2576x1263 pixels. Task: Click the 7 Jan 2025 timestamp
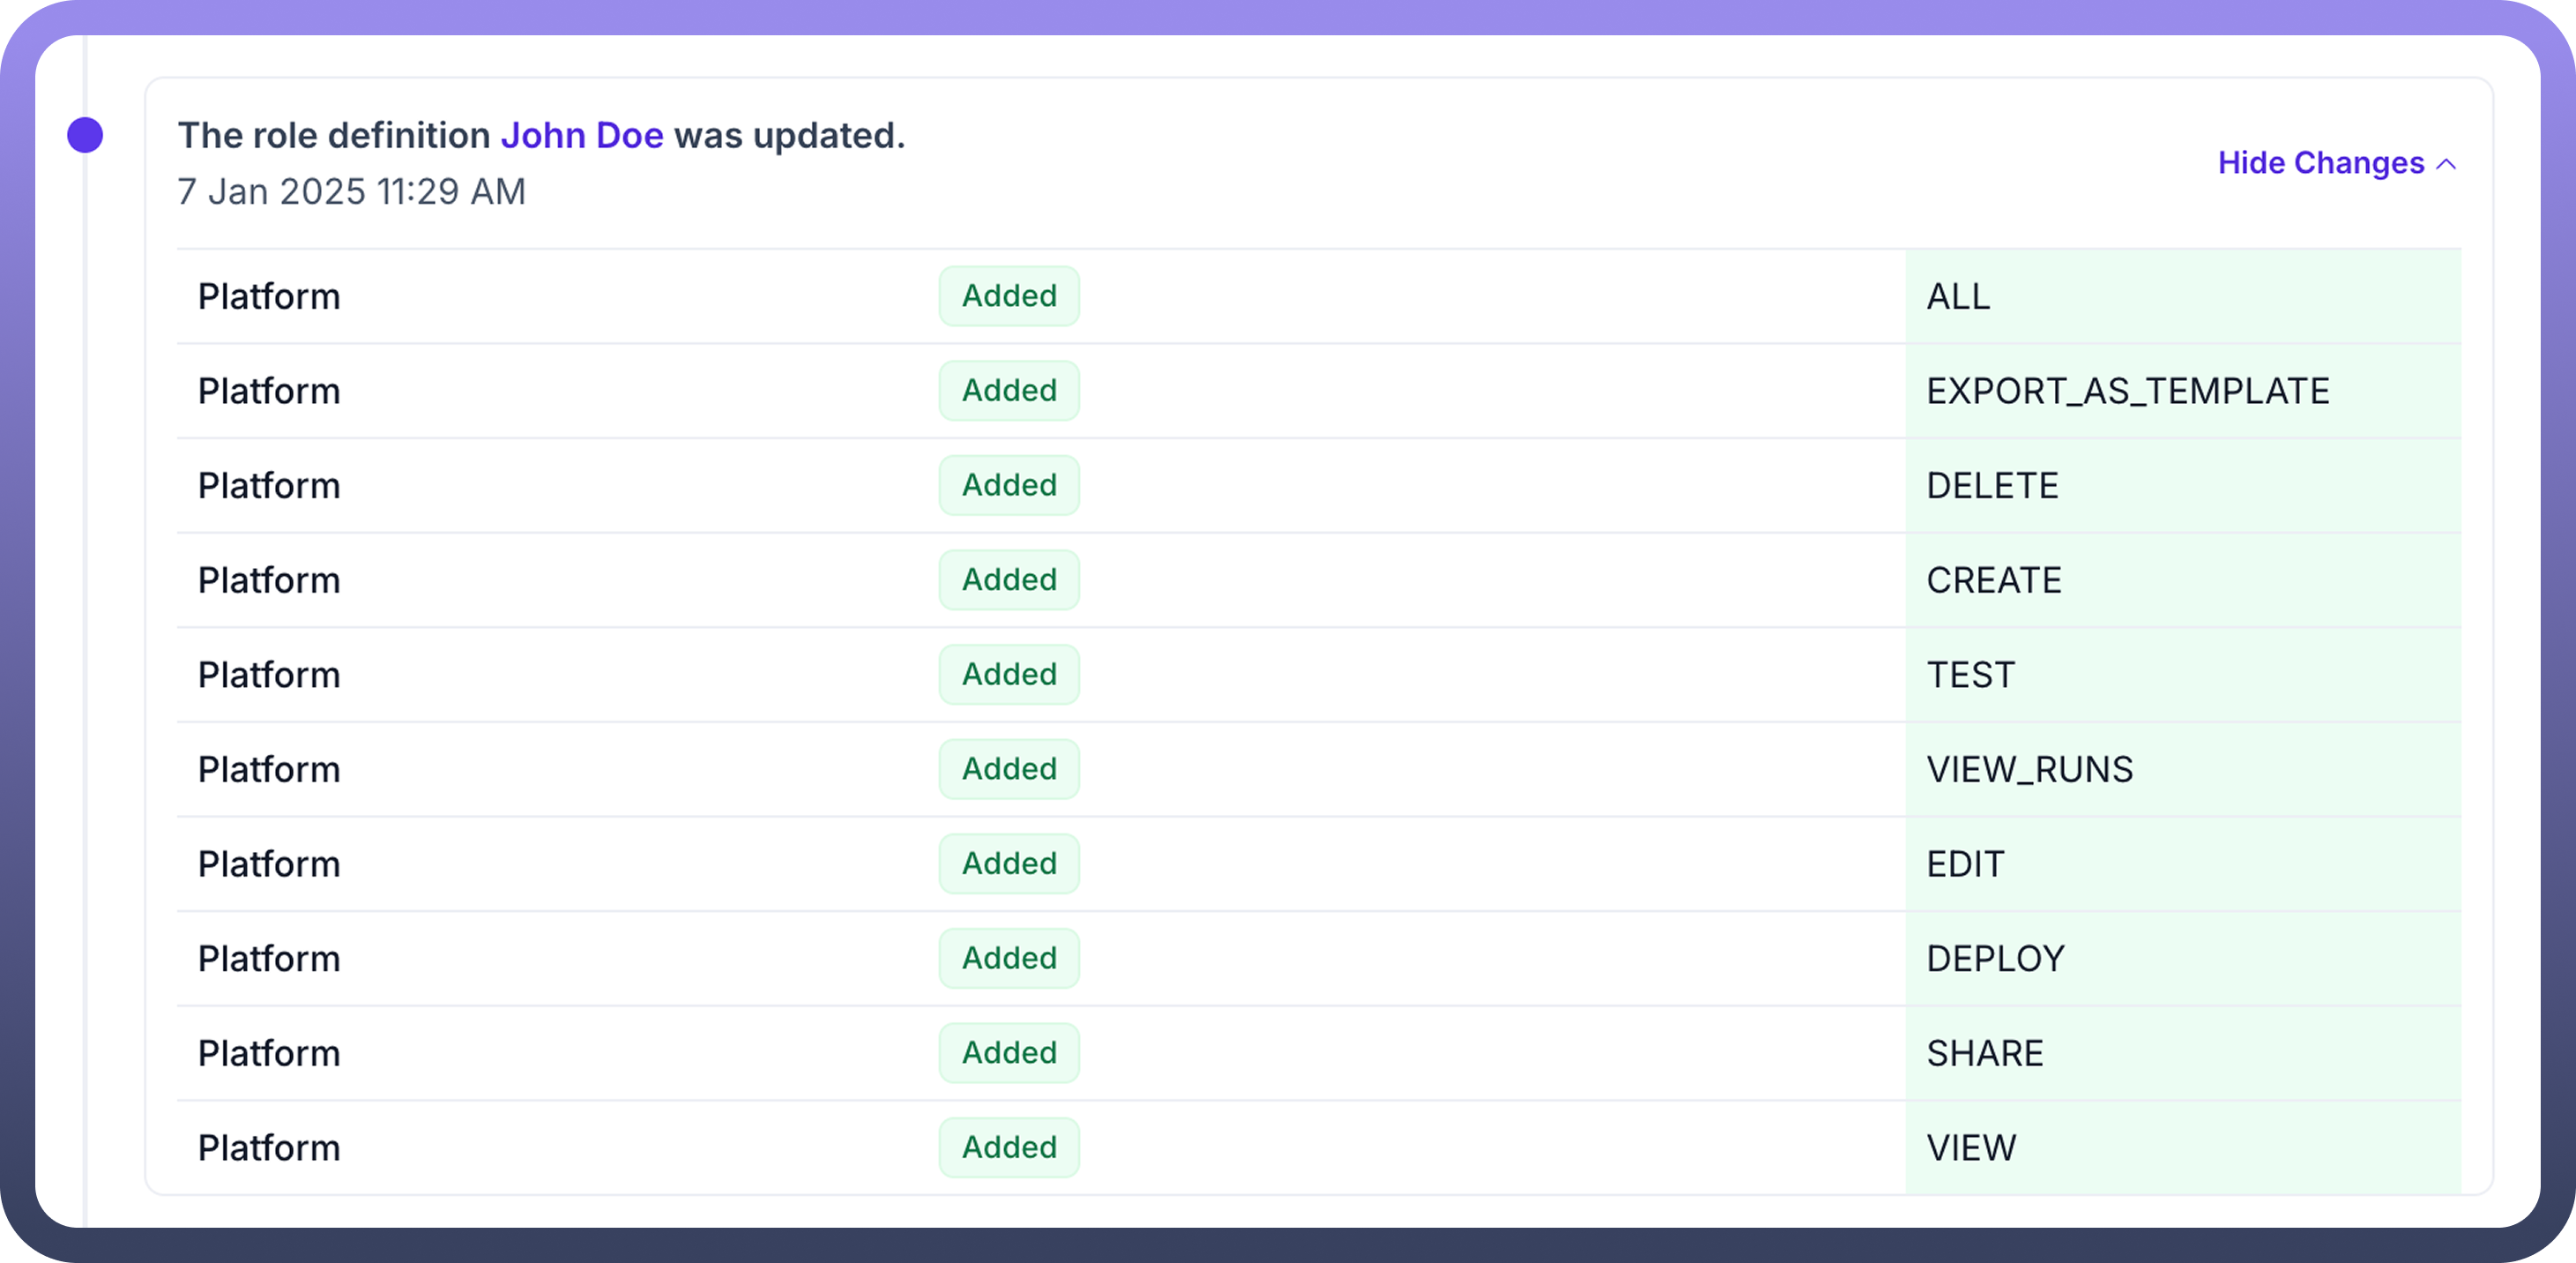click(x=351, y=191)
